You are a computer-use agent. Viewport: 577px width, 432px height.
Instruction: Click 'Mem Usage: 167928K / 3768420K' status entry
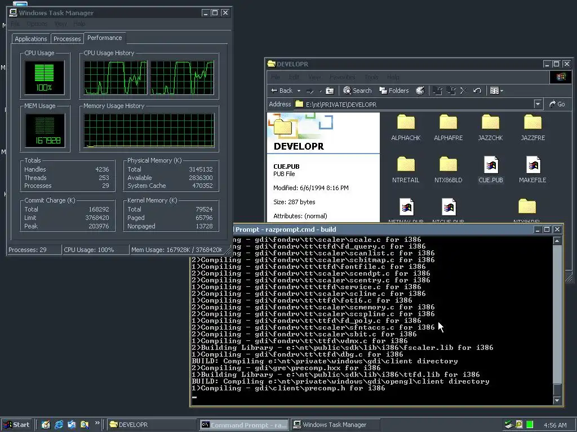(x=176, y=250)
